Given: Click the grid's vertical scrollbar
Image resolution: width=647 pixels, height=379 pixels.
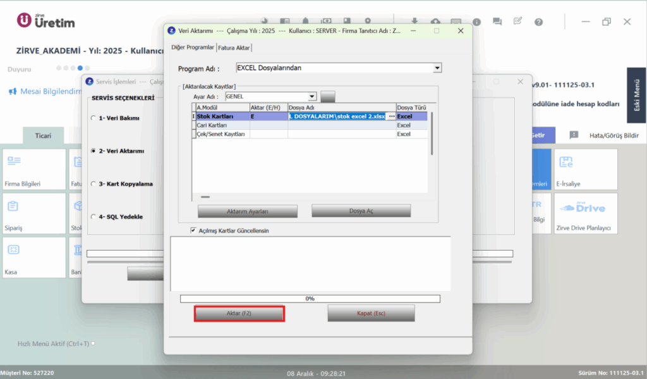Looking at the screenshot, I should [432, 134].
